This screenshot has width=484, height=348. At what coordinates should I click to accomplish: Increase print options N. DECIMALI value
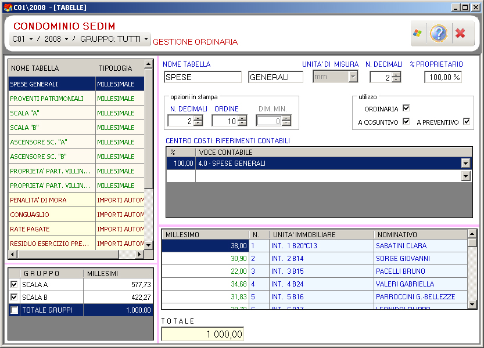198,118
